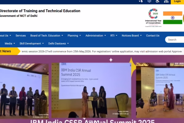Open the accessibility wheelchair icon

click(x=158, y=1)
